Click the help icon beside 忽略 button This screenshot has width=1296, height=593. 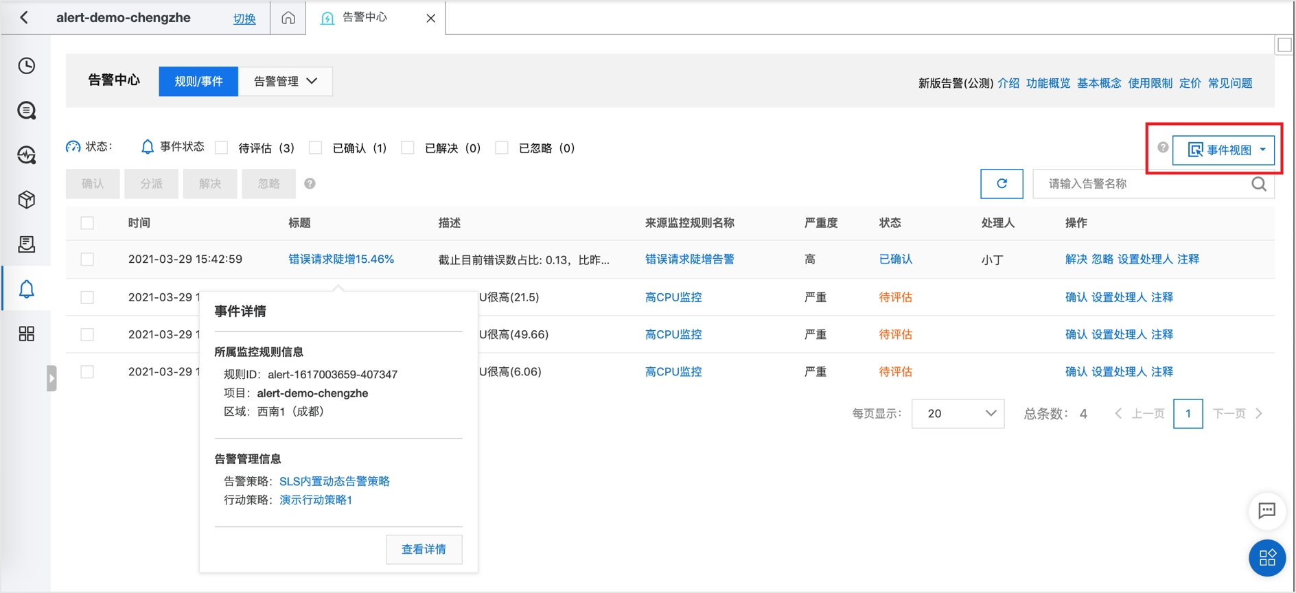coord(310,184)
